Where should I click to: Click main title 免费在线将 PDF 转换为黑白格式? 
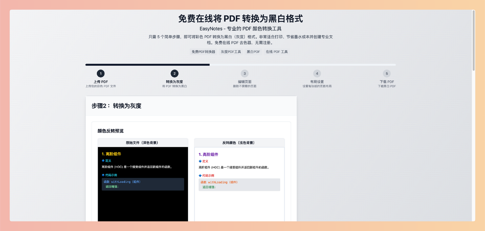(x=240, y=18)
